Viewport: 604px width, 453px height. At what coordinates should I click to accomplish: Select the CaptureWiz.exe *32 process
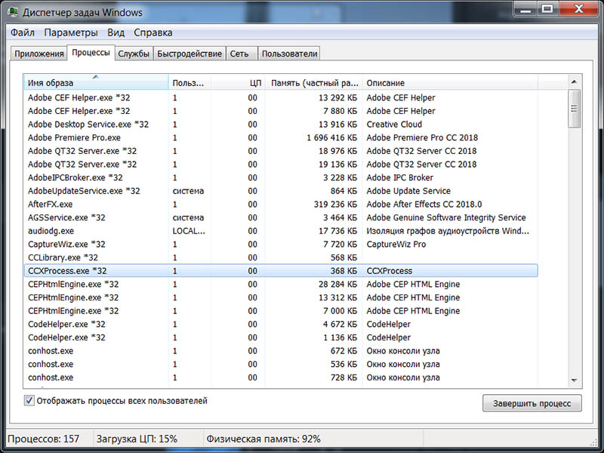point(281,244)
